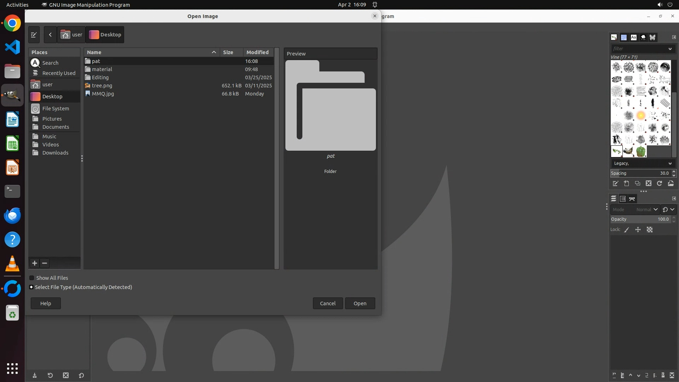Open the Patterns tab in the dock
Screen dimensions: 679x382
624,37
